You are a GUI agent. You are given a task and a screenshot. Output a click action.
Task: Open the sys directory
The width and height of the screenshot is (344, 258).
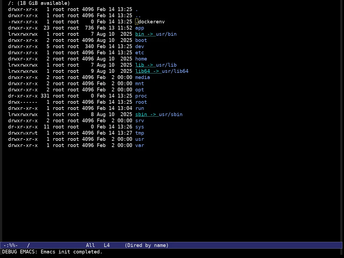point(139,127)
